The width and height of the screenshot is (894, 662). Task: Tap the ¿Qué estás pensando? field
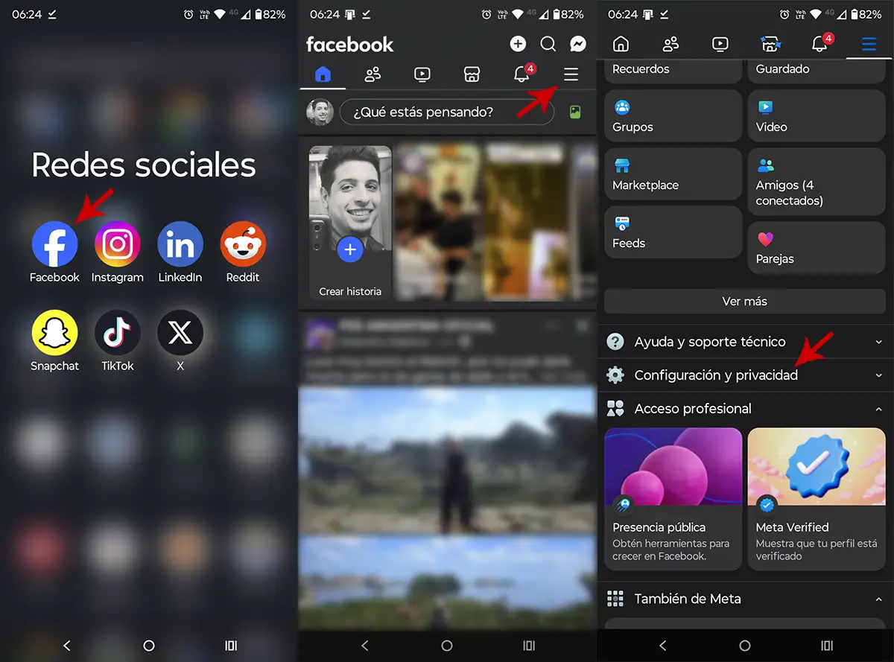click(x=446, y=112)
